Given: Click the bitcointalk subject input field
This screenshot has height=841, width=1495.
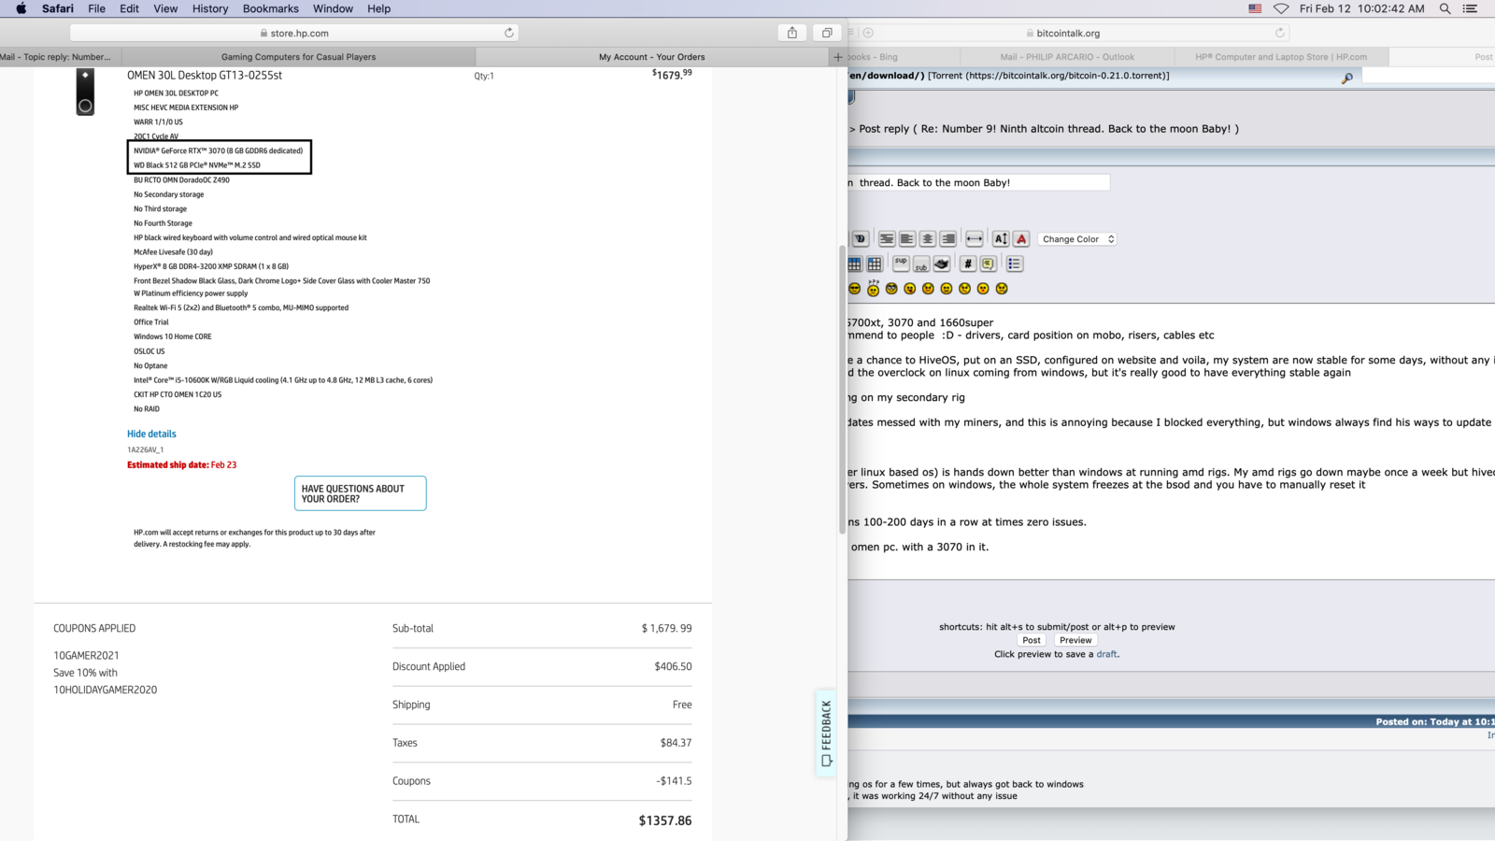Looking at the screenshot, I should coord(978,182).
